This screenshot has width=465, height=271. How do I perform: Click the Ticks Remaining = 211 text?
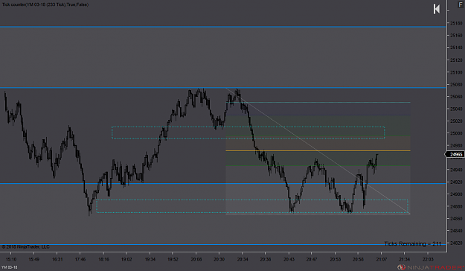413,243
